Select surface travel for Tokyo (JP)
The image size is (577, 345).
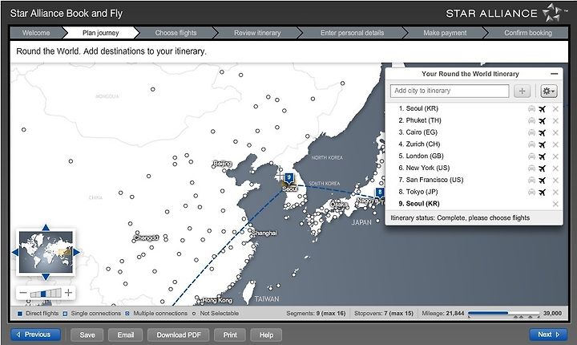click(x=531, y=192)
